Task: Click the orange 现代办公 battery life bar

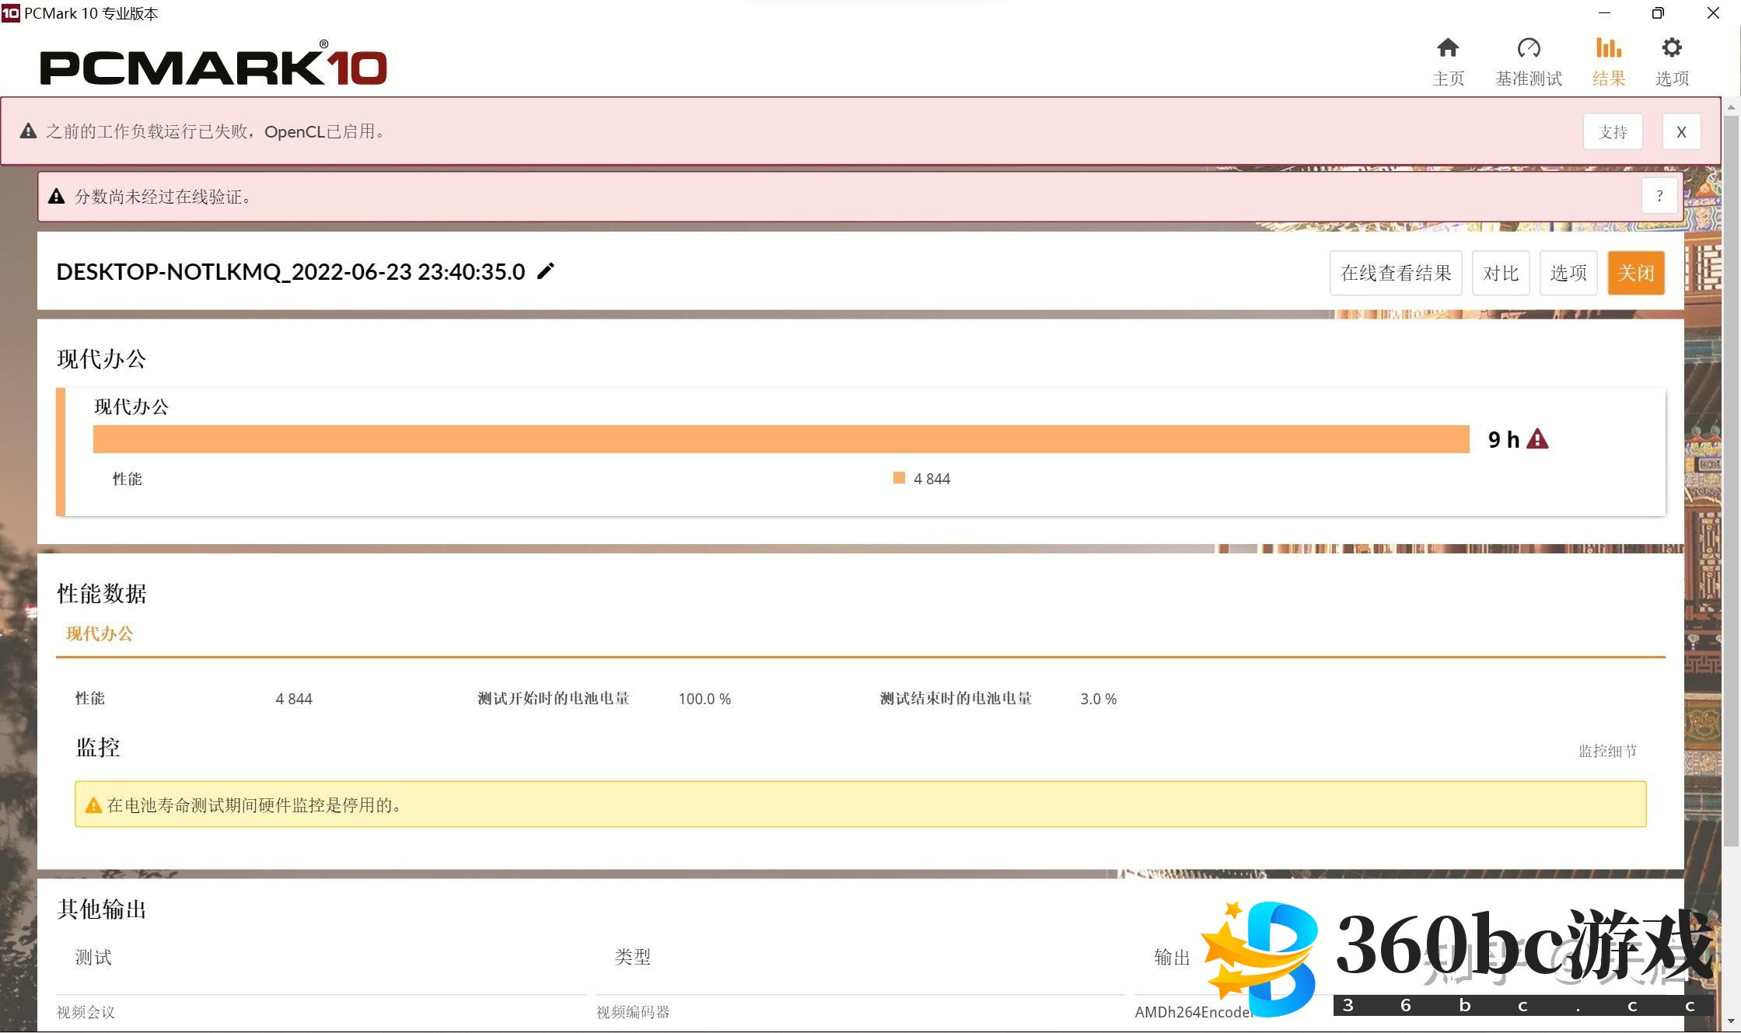Action: tap(781, 439)
